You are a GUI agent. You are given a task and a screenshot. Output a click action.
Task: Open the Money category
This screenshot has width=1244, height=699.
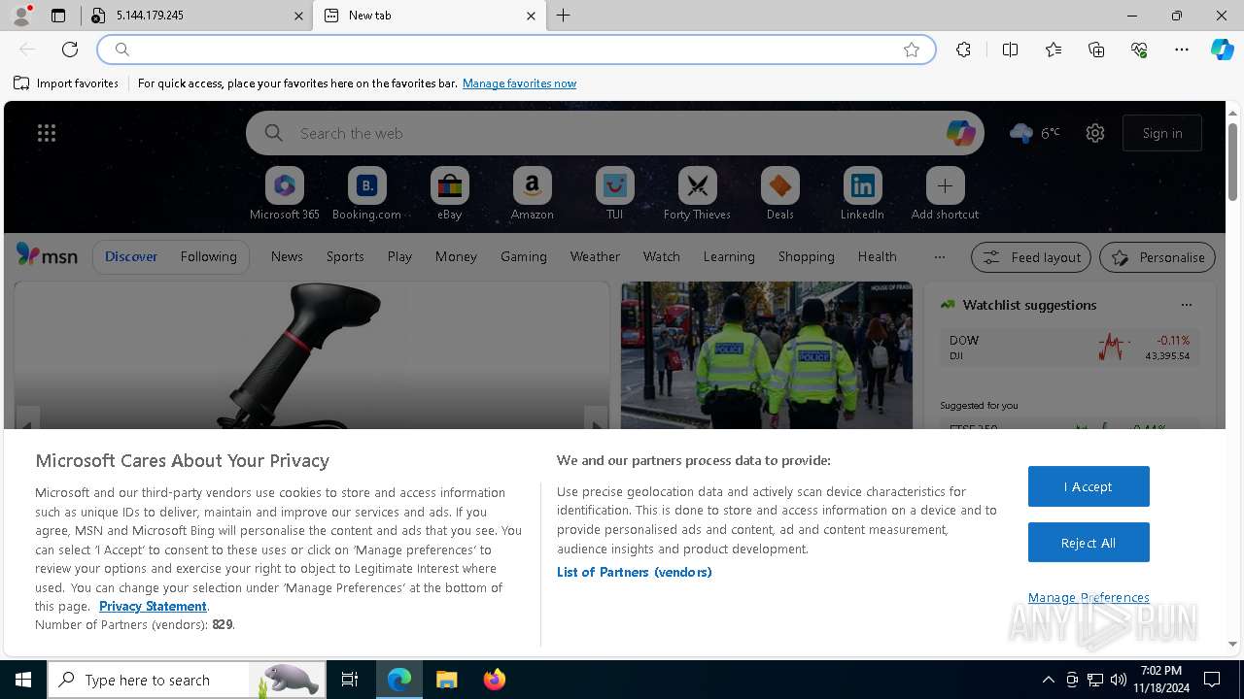456,256
